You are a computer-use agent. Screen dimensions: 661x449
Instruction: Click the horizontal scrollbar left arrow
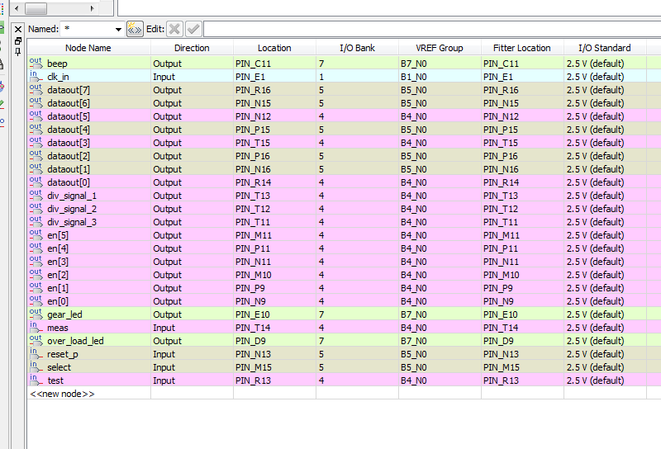[17, 8]
